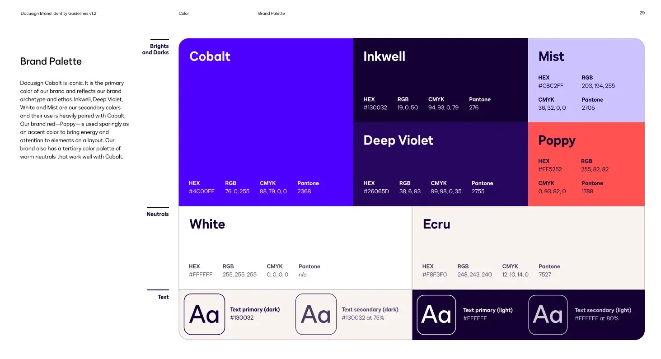This screenshot has width=661, height=359.
Task: Click the Text secondary (dark) label
Action: 370,309
